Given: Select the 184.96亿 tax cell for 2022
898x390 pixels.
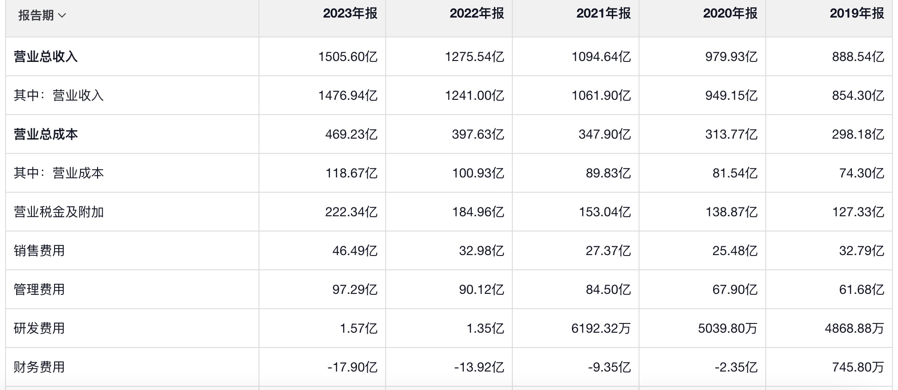Looking at the screenshot, I should (478, 212).
